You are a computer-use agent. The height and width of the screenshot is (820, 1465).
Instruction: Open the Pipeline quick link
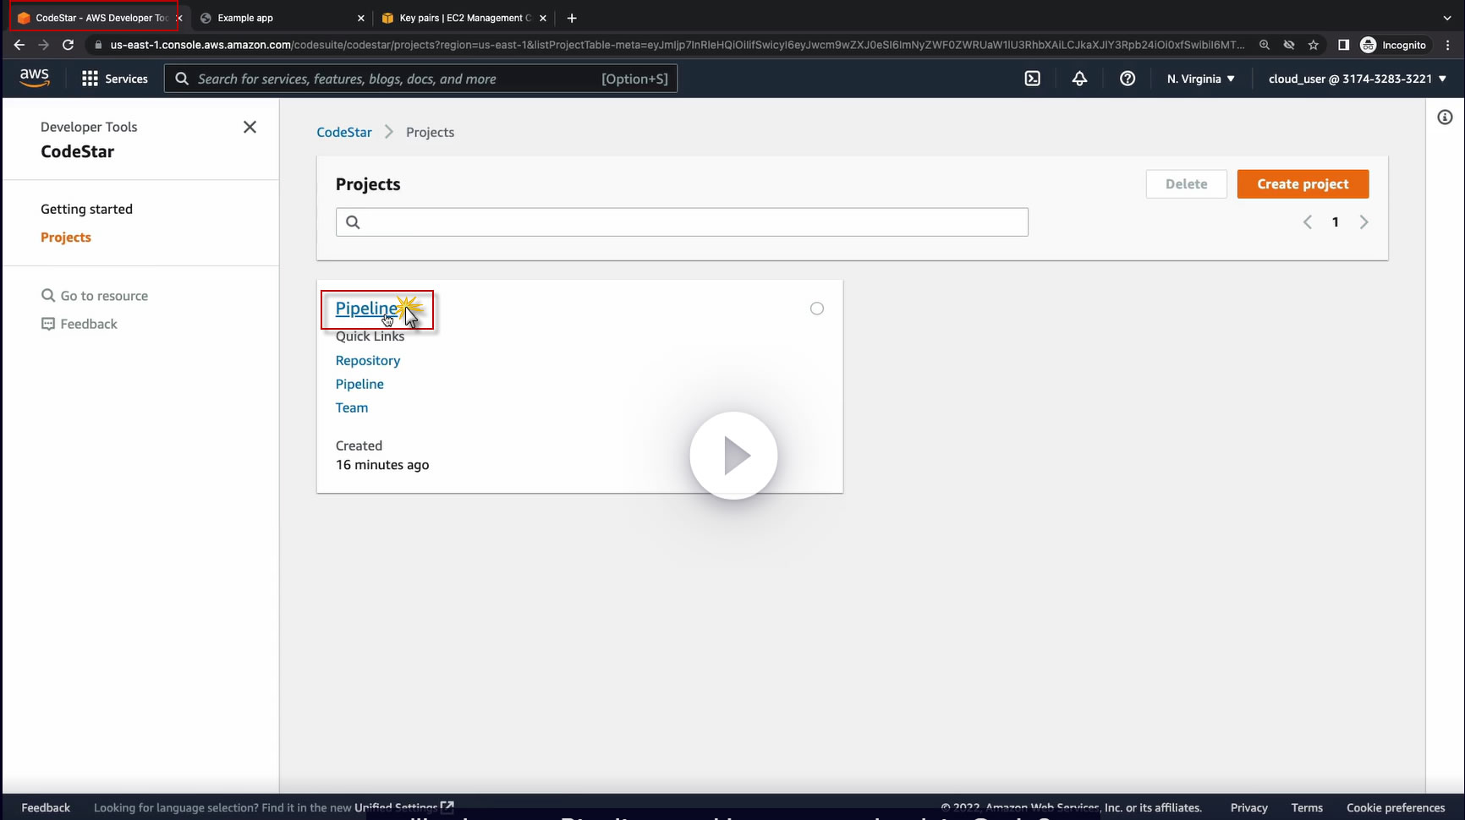359,384
